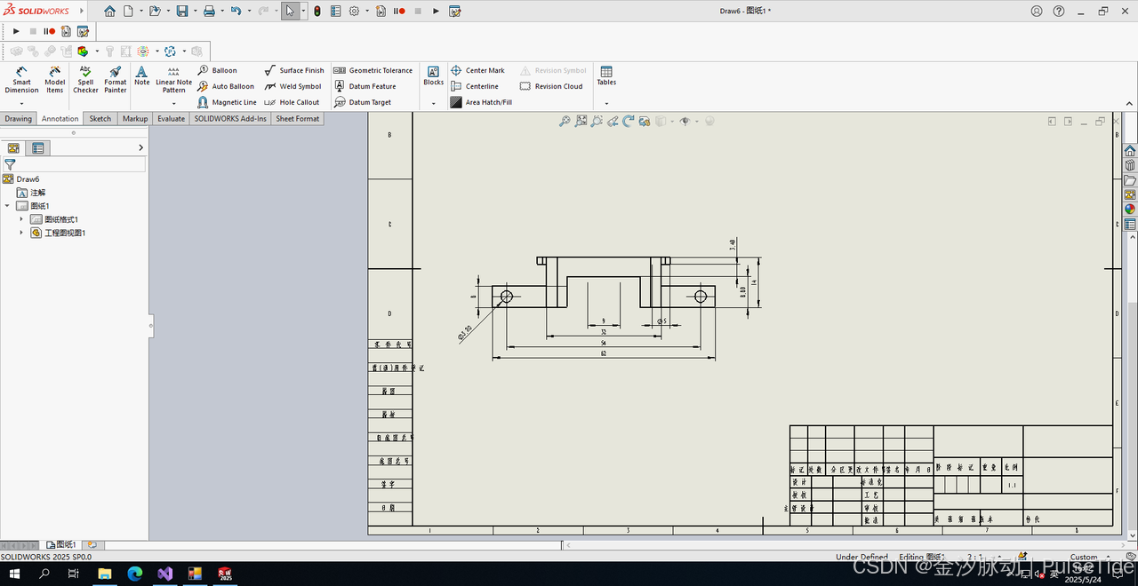
Task: Switch to the Drawing tab
Action: (x=18, y=118)
